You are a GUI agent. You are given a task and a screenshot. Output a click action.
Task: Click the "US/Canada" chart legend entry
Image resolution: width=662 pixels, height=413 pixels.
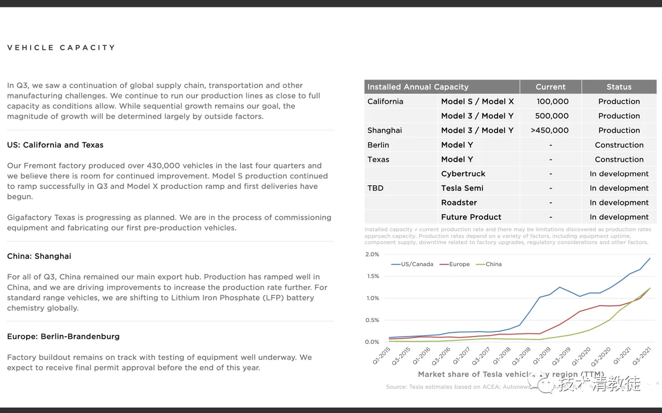[412, 264]
